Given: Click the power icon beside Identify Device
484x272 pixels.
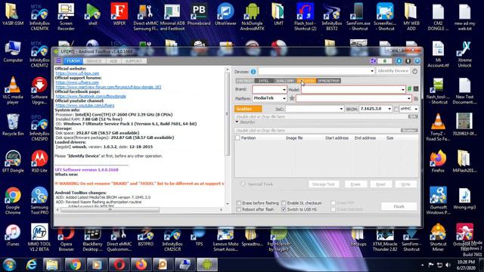Looking at the screenshot, I should [x=414, y=71].
